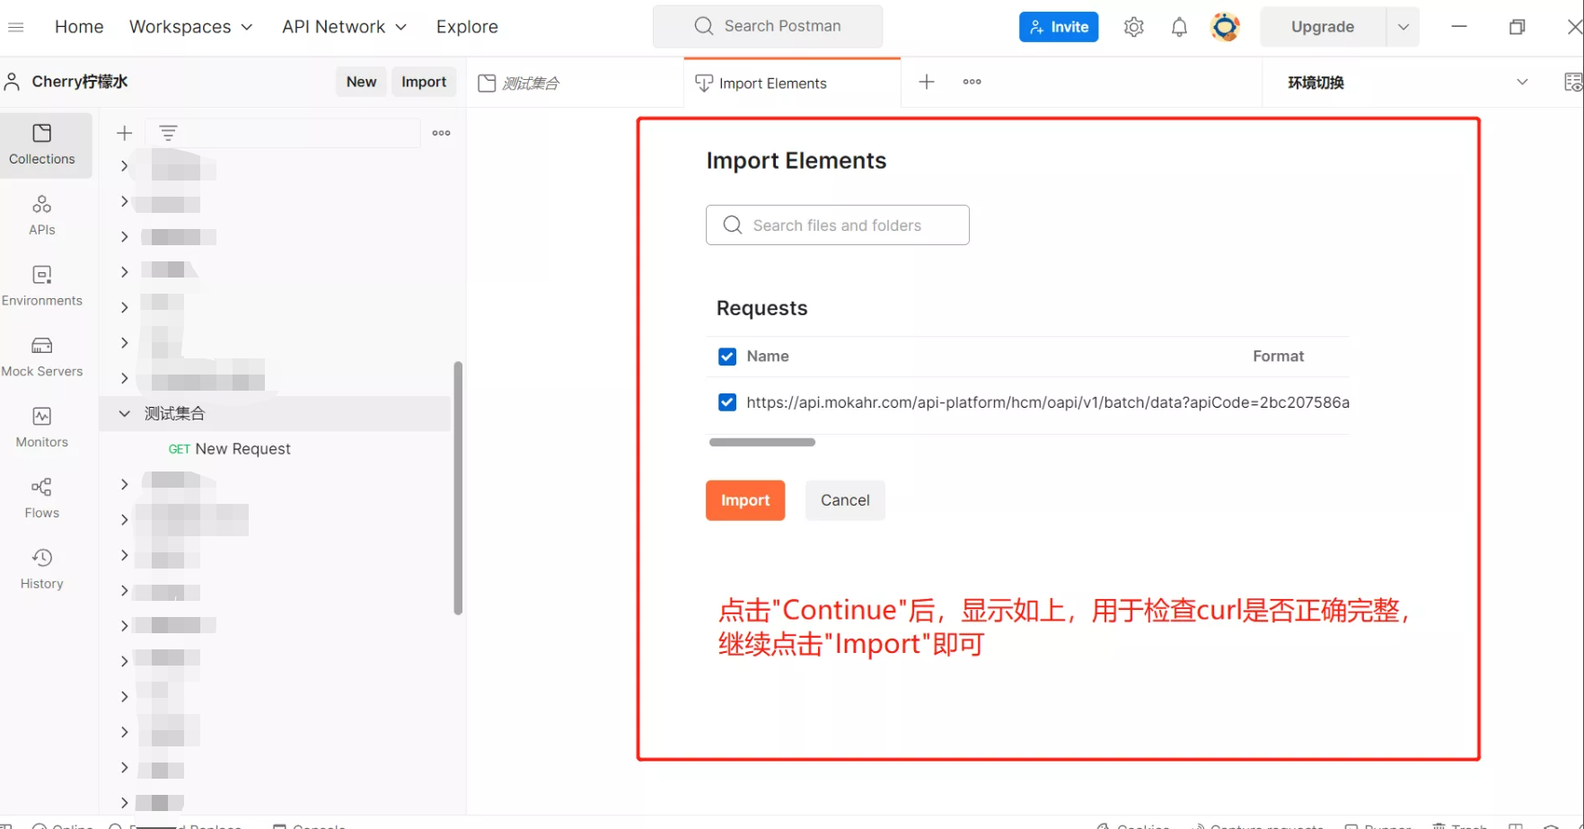Click the magnifier in Search Postman
This screenshot has width=1584, height=829.
[704, 26]
